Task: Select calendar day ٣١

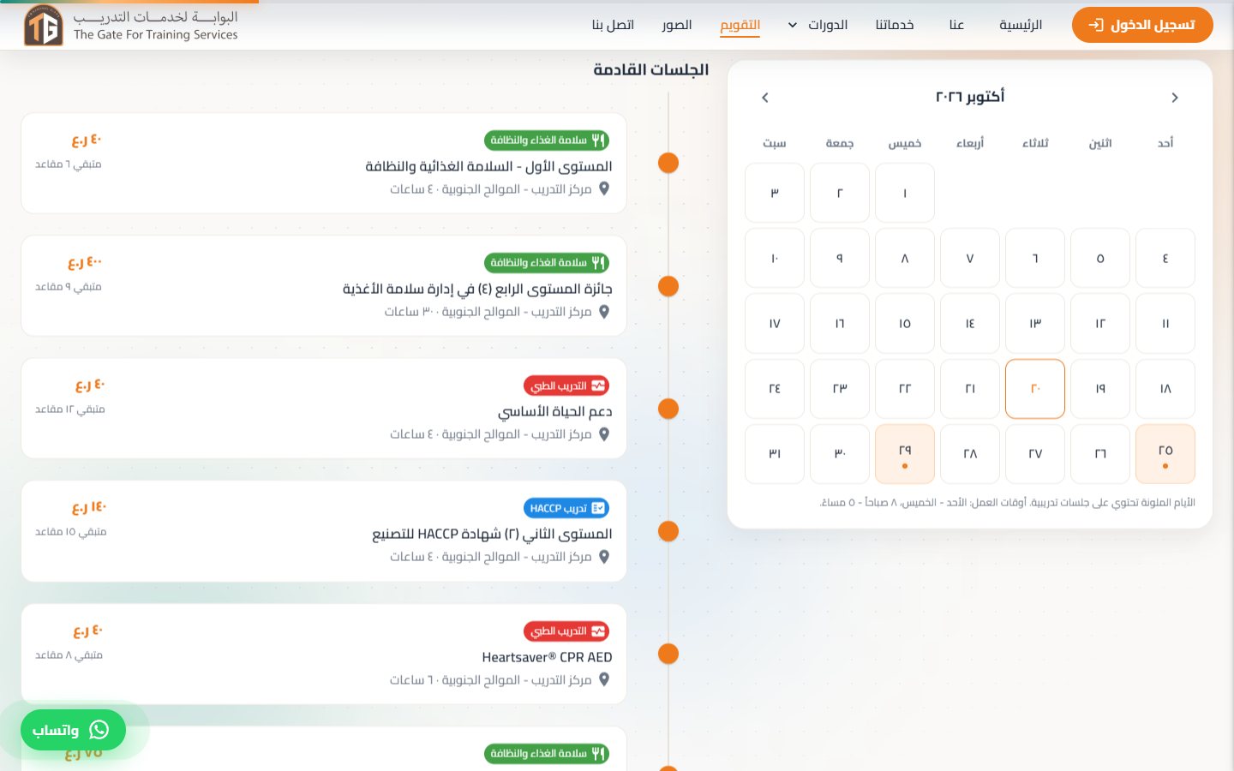Action: [x=775, y=454]
